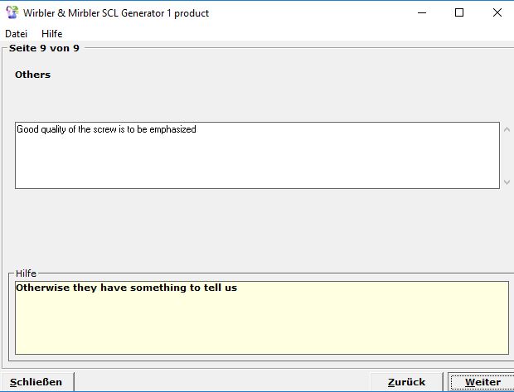Viewport: 514px width, 392px height.
Task: Open the Hilfe menu
Action: (x=51, y=34)
